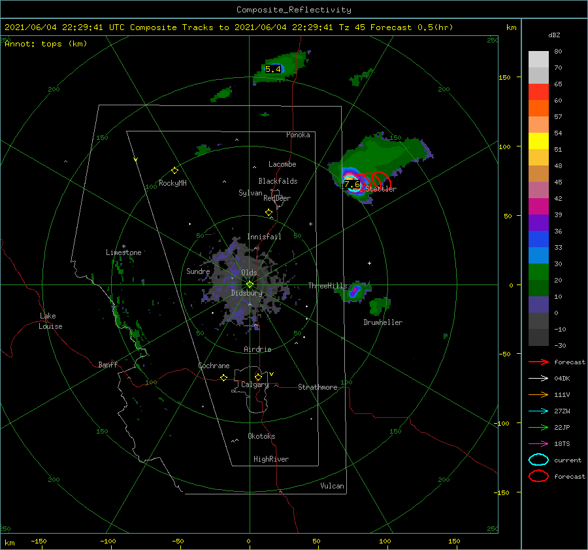Click the magenta 18TS arrow legend icon
The height and width of the screenshot is (550, 588).
[x=538, y=444]
